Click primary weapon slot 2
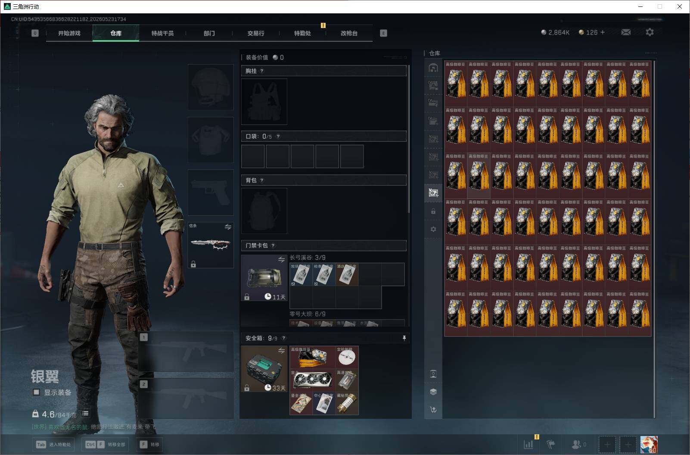The height and width of the screenshot is (455, 690). click(186, 399)
